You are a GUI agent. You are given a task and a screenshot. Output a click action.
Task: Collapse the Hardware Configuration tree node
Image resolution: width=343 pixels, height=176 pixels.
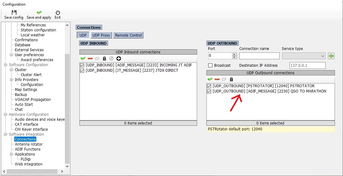pos(6,115)
